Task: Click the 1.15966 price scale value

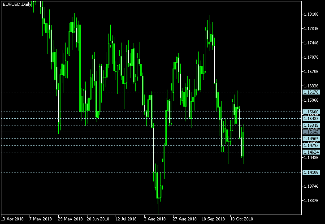Action: pyautogui.click(x=311, y=100)
